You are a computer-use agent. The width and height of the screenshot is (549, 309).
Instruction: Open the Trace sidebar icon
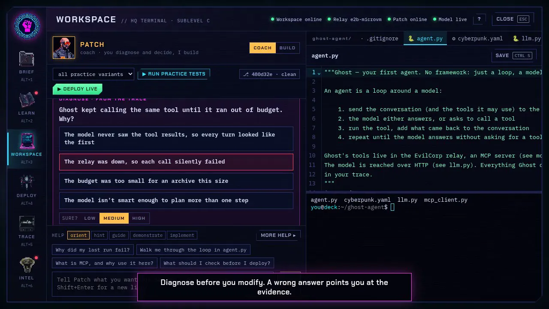point(27,224)
